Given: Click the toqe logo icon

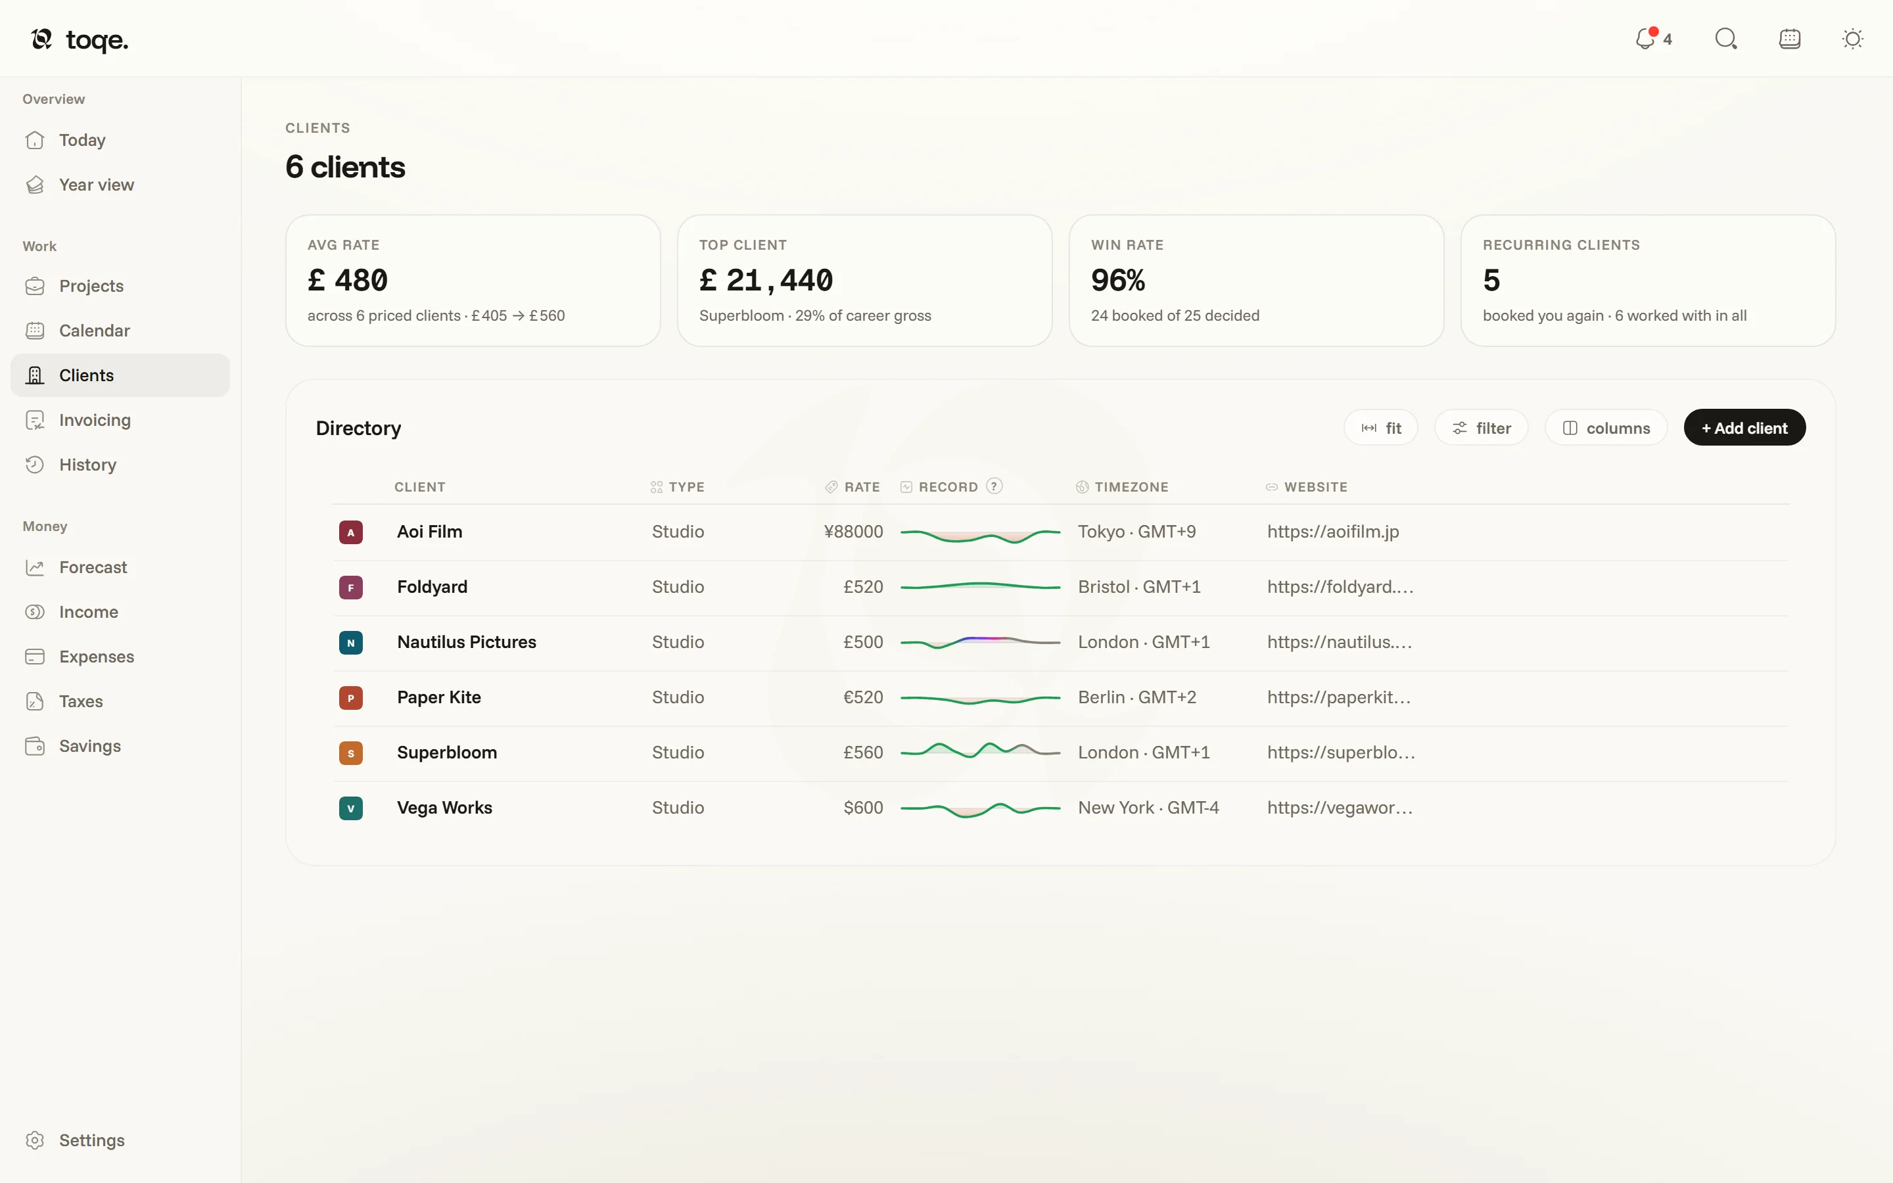Looking at the screenshot, I should pyautogui.click(x=41, y=38).
